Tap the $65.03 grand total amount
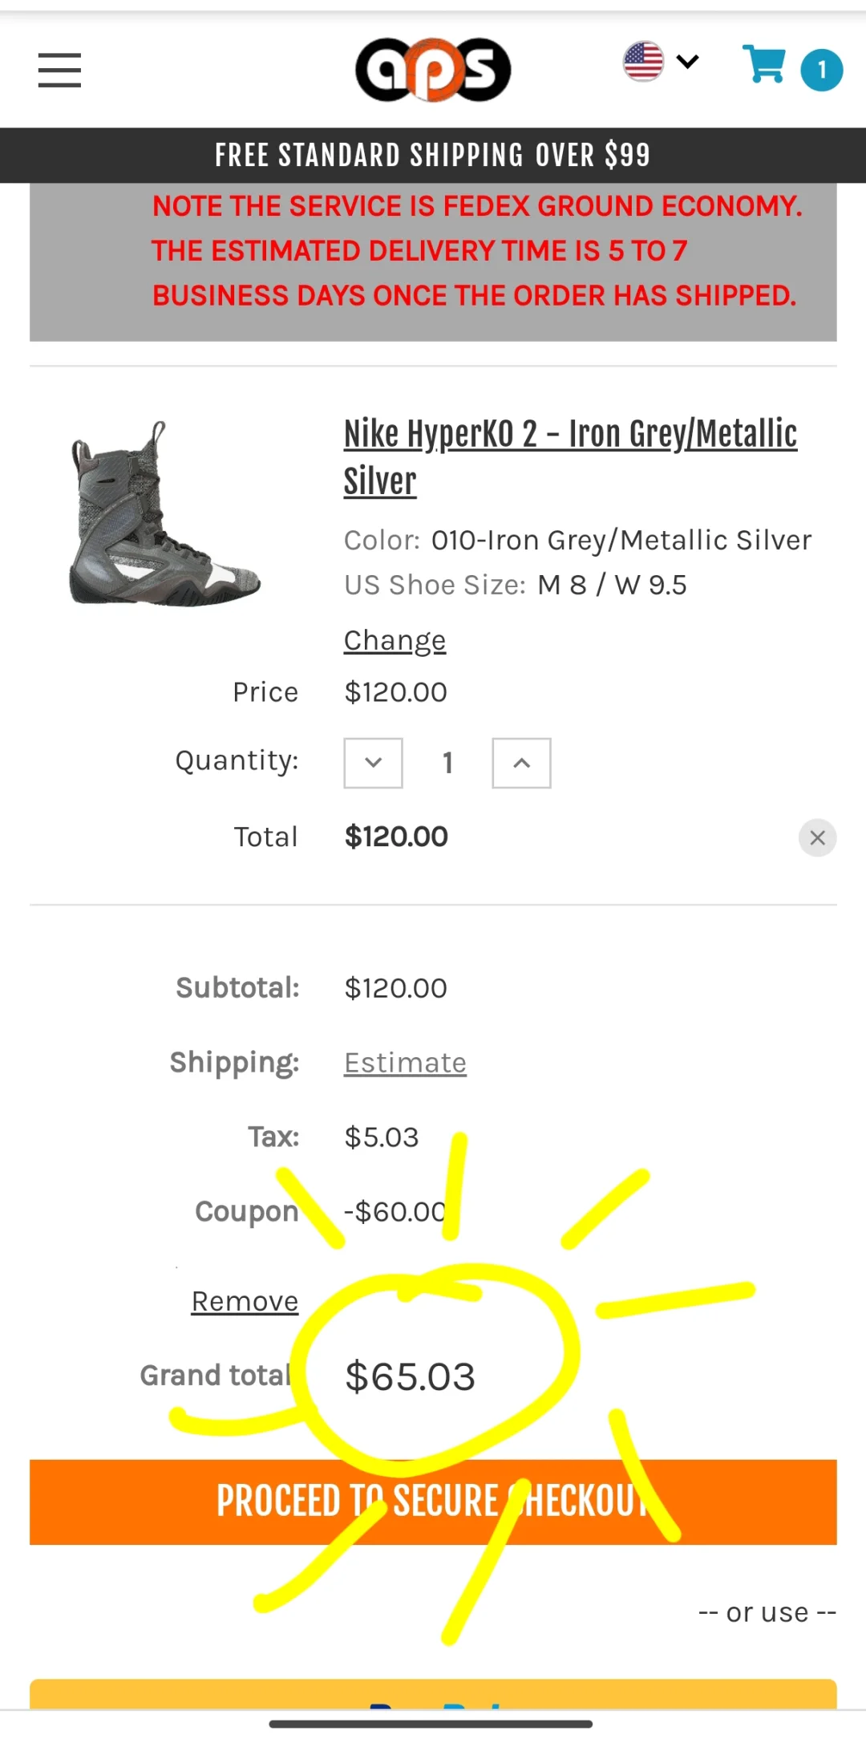Screen dimensions: 866x1743 (x=410, y=1377)
